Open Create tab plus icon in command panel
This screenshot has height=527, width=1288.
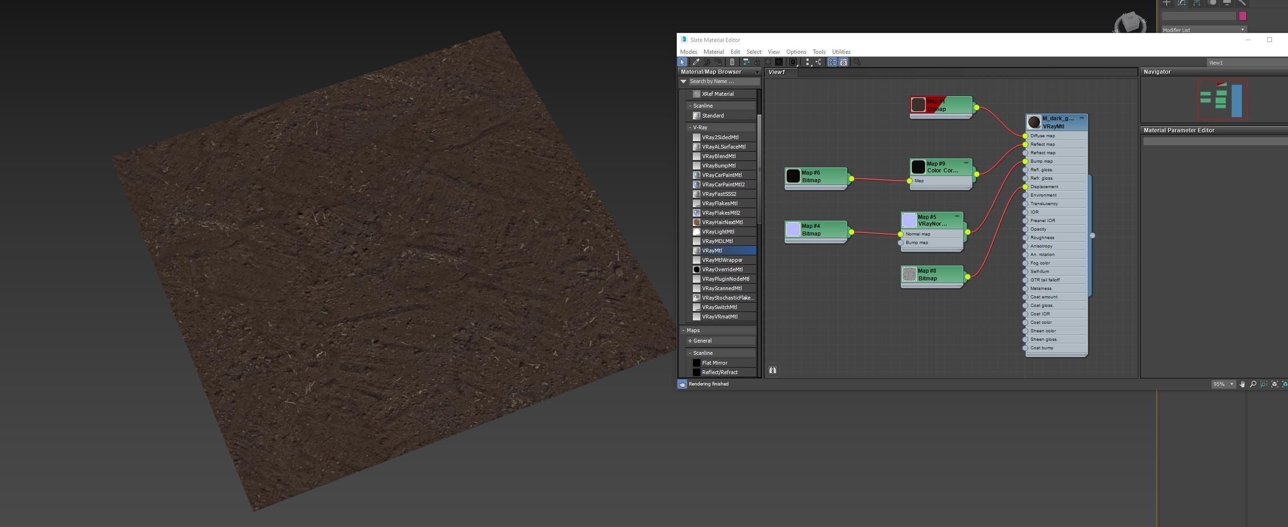[x=1167, y=2]
